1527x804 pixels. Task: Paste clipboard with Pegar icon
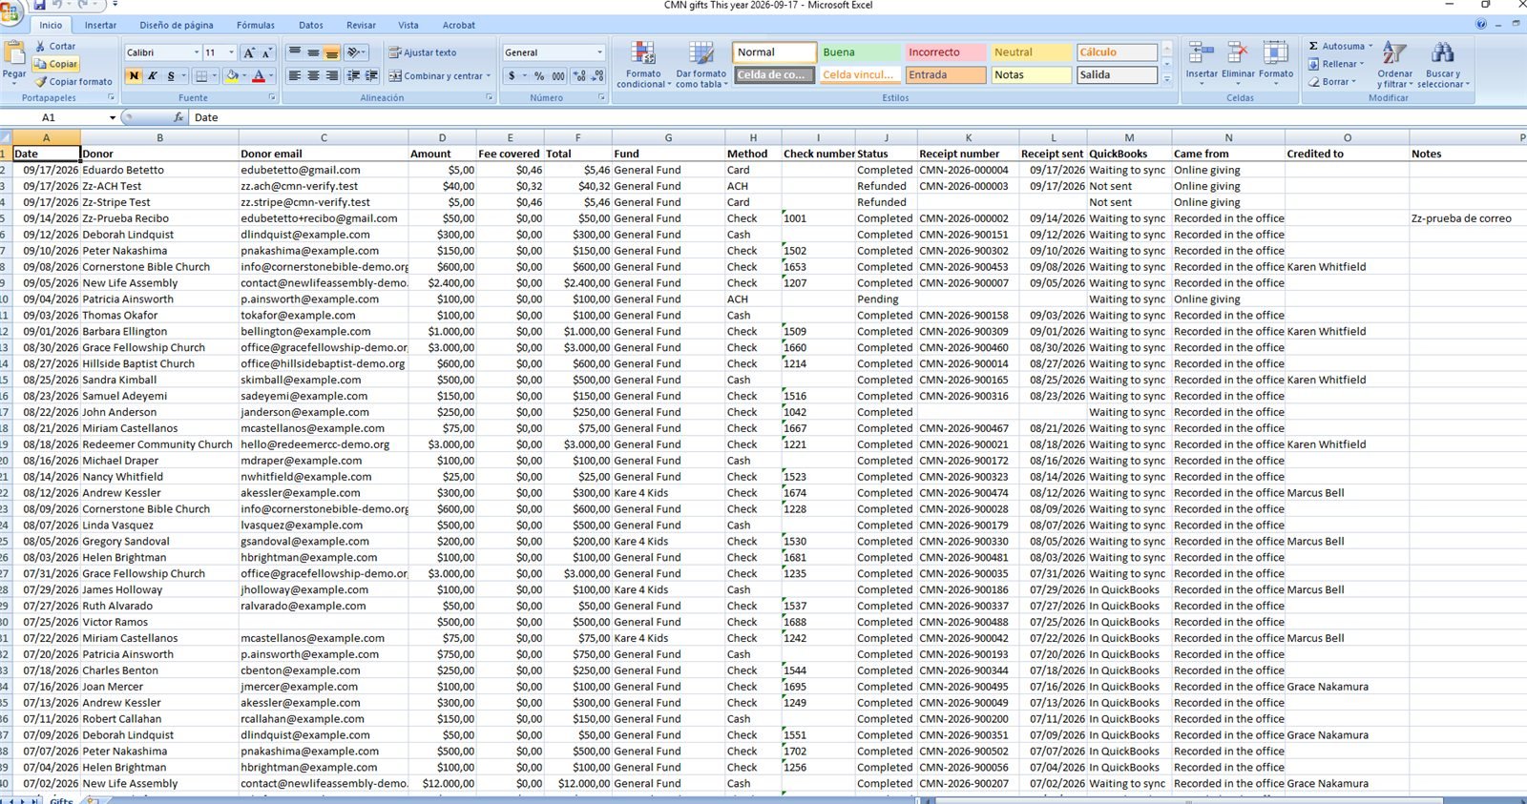(x=14, y=53)
